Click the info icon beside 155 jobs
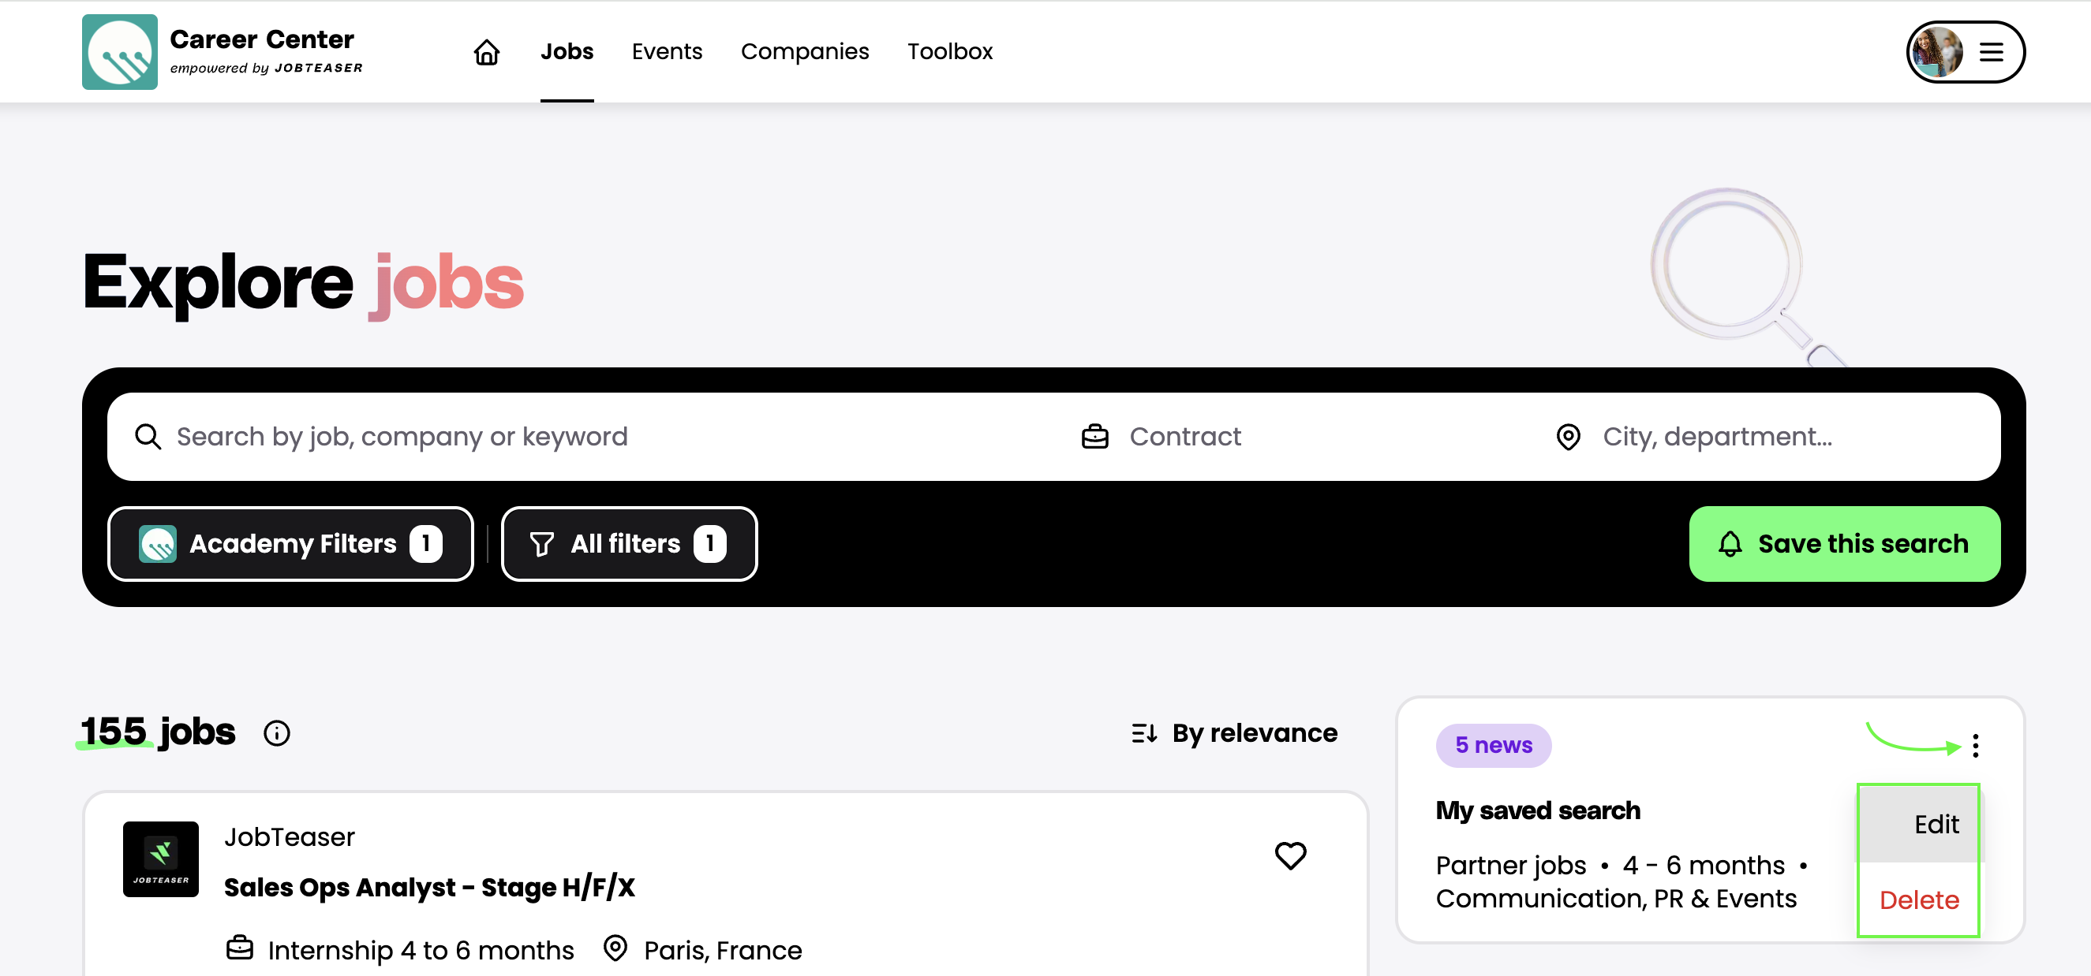Viewport: 2091px width, 976px height. tap(277, 733)
